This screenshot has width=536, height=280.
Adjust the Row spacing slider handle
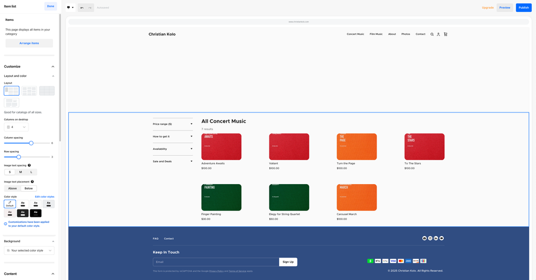click(x=19, y=157)
